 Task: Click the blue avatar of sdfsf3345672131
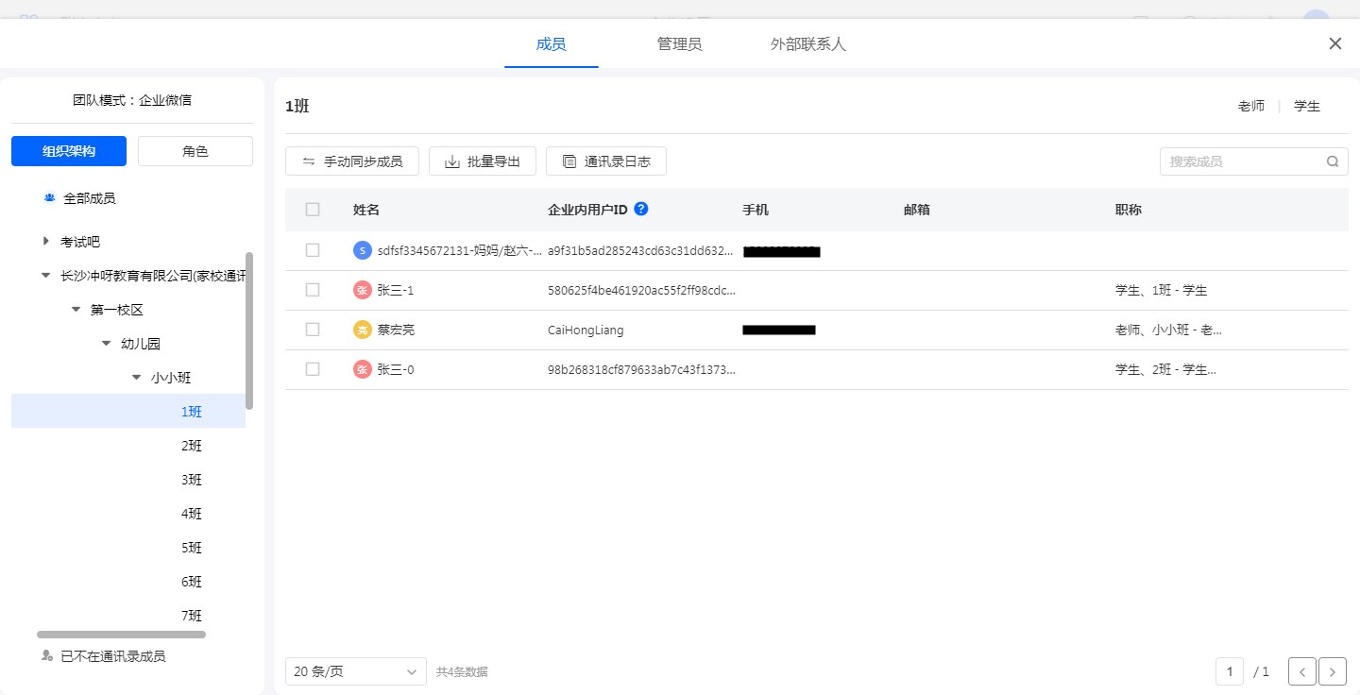pyautogui.click(x=362, y=250)
